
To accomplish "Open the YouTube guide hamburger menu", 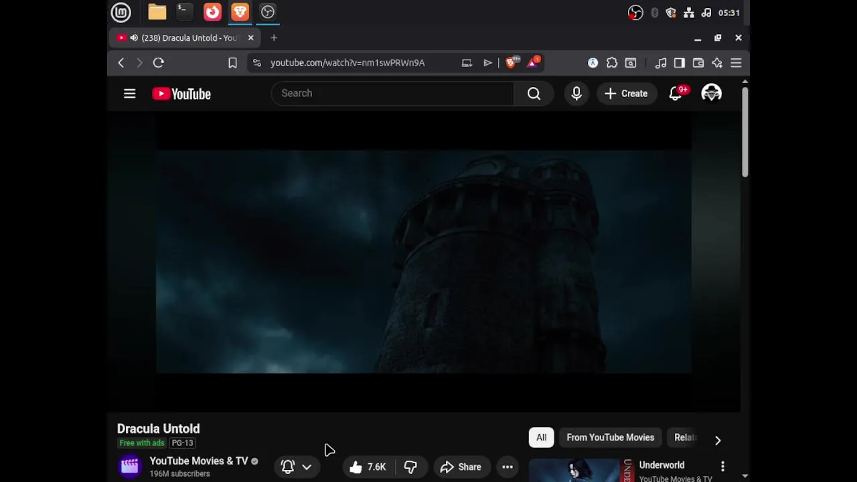I will 130,94.
